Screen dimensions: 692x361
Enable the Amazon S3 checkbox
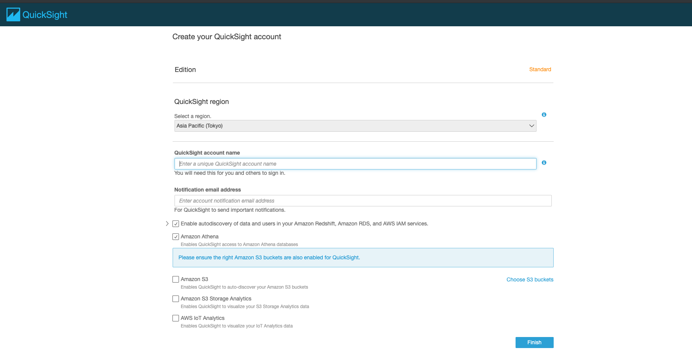tap(175, 279)
